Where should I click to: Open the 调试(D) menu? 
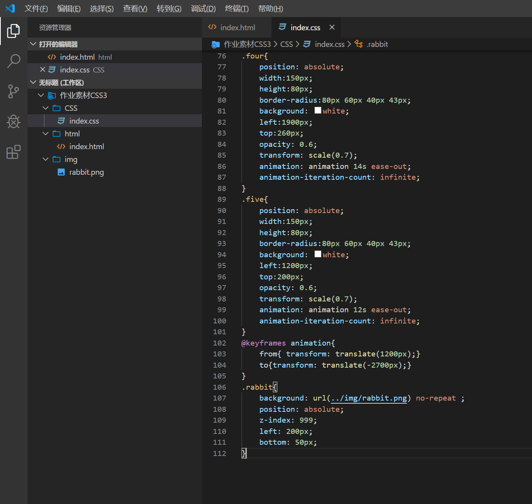pyautogui.click(x=203, y=9)
